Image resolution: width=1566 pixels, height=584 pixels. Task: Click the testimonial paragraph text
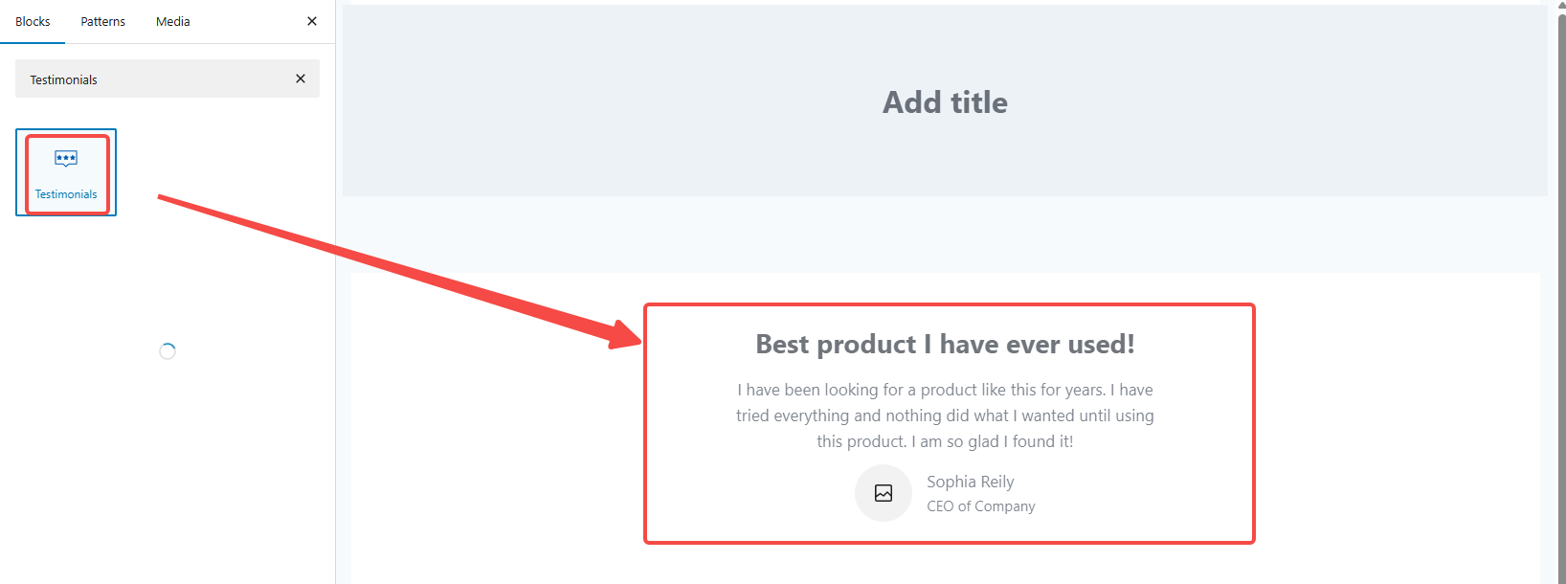[945, 415]
